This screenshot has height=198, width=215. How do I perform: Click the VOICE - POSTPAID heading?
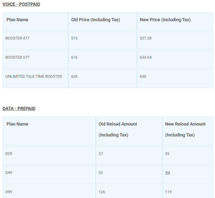pyautogui.click(x=21, y=4)
